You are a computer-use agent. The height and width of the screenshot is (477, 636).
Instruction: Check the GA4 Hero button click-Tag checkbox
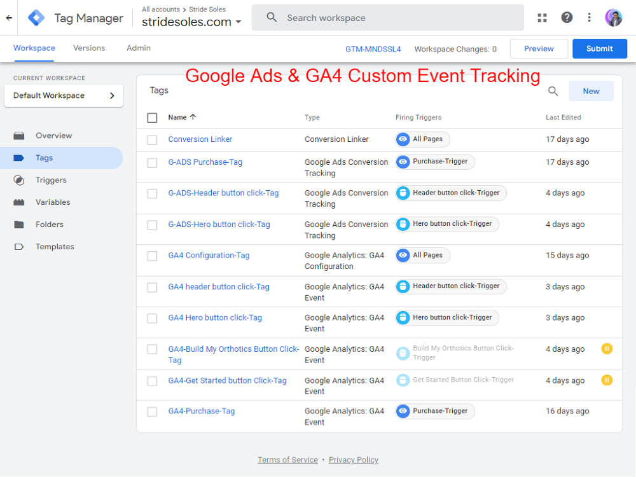tap(152, 319)
